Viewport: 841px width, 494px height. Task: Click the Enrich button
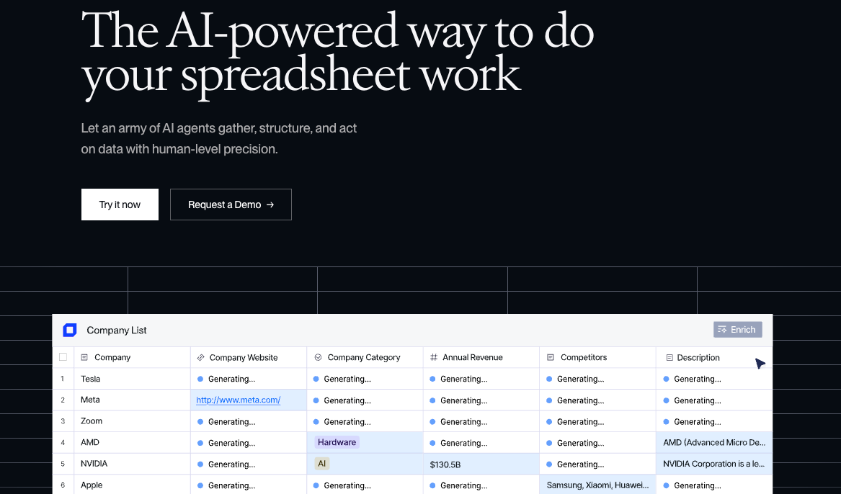(737, 330)
